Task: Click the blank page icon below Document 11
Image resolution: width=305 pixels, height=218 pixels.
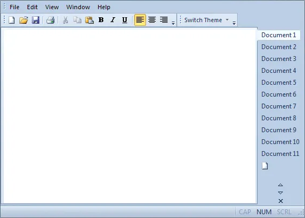Action: coord(265,166)
